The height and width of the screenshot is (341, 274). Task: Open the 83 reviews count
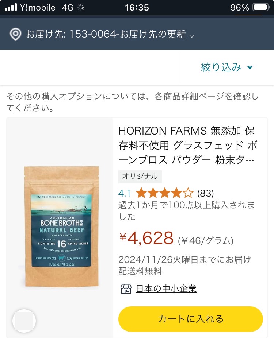tap(205, 193)
